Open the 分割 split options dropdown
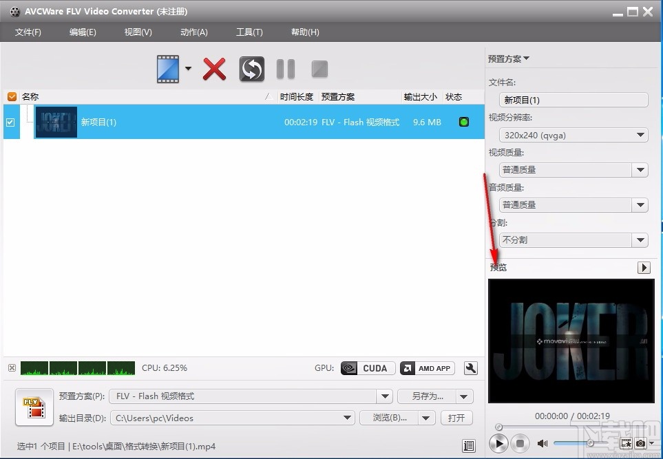The width and height of the screenshot is (663, 459). tap(640, 239)
